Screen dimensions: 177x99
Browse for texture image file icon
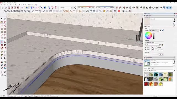pos(160,45)
